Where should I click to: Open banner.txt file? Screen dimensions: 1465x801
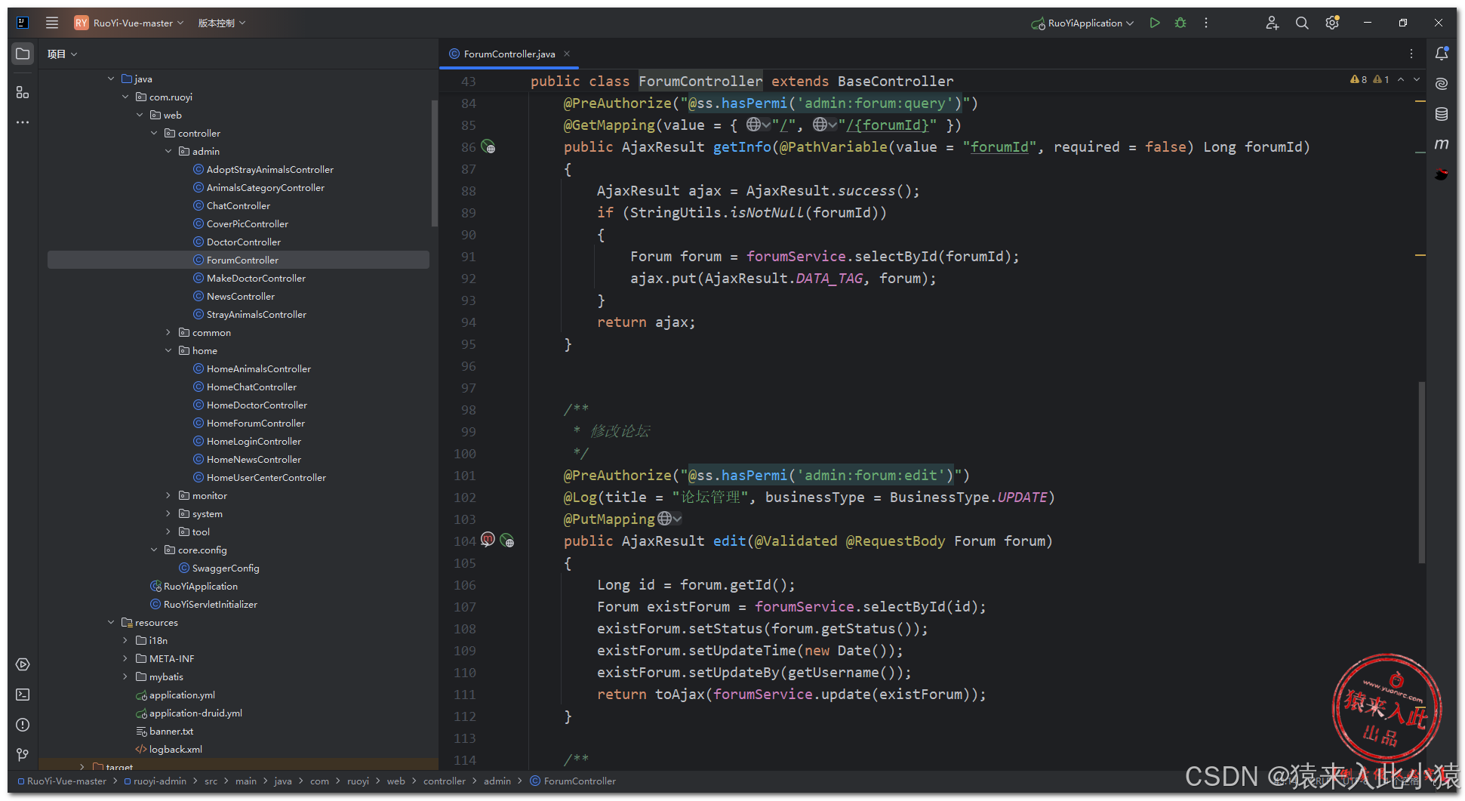[171, 731]
